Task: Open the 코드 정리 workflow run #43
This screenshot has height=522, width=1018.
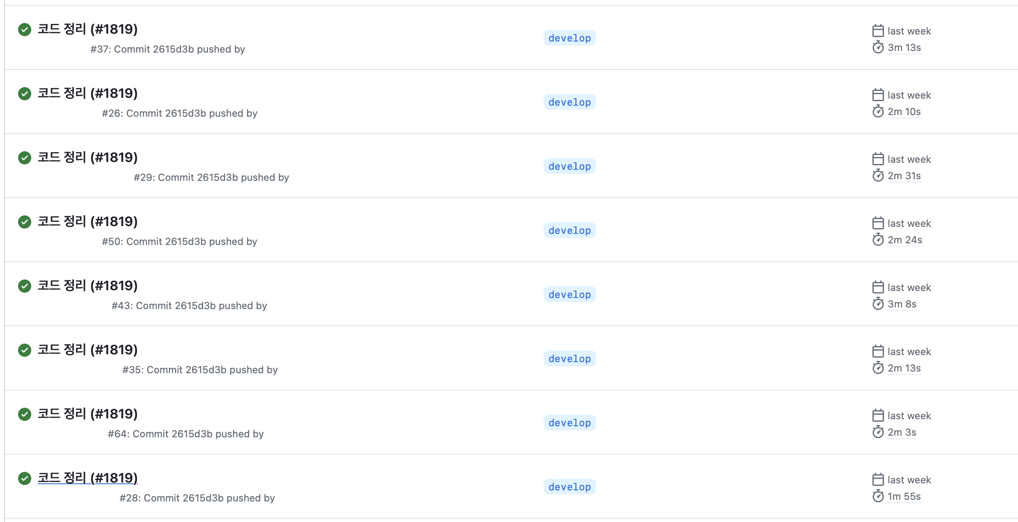Action: [x=88, y=286]
